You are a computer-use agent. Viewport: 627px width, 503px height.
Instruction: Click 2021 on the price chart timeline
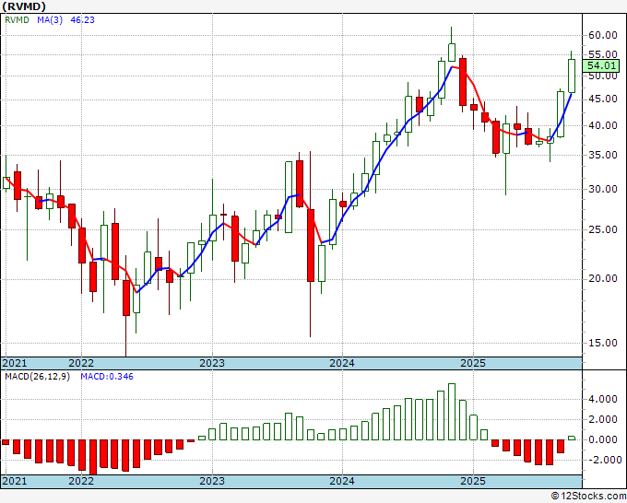pyautogui.click(x=15, y=363)
